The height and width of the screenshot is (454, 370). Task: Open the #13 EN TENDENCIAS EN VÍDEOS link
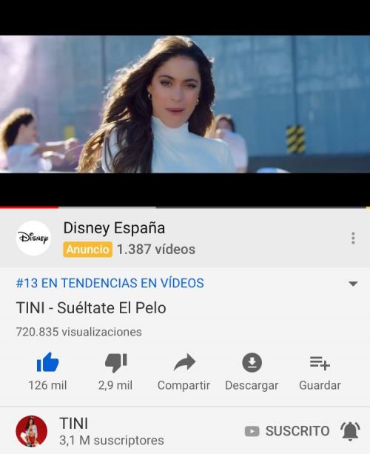click(x=110, y=283)
